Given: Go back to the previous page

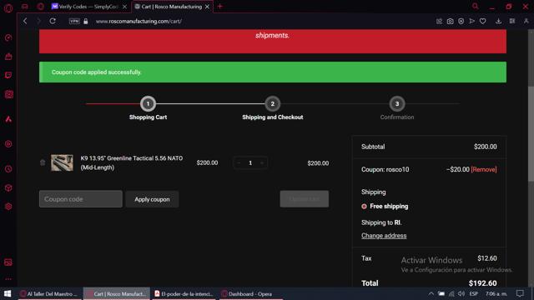Looking at the screenshot, I should click(25, 21).
